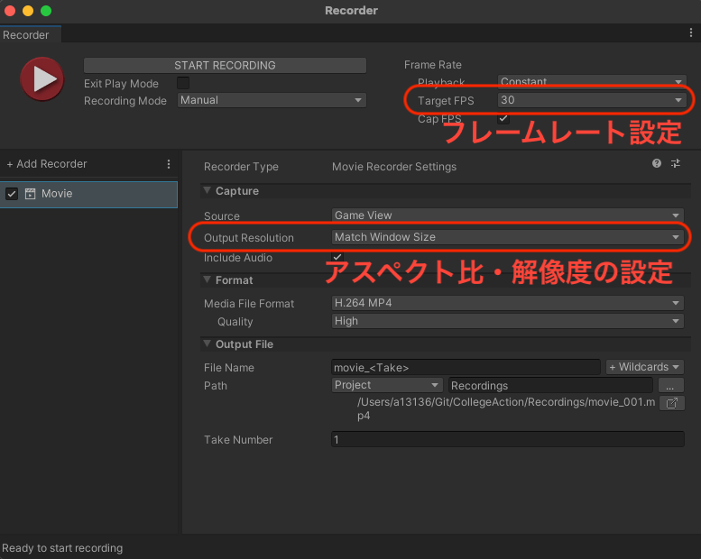This screenshot has height=559, width=701.
Task: Collapse the Capture section
Action: 207,190
